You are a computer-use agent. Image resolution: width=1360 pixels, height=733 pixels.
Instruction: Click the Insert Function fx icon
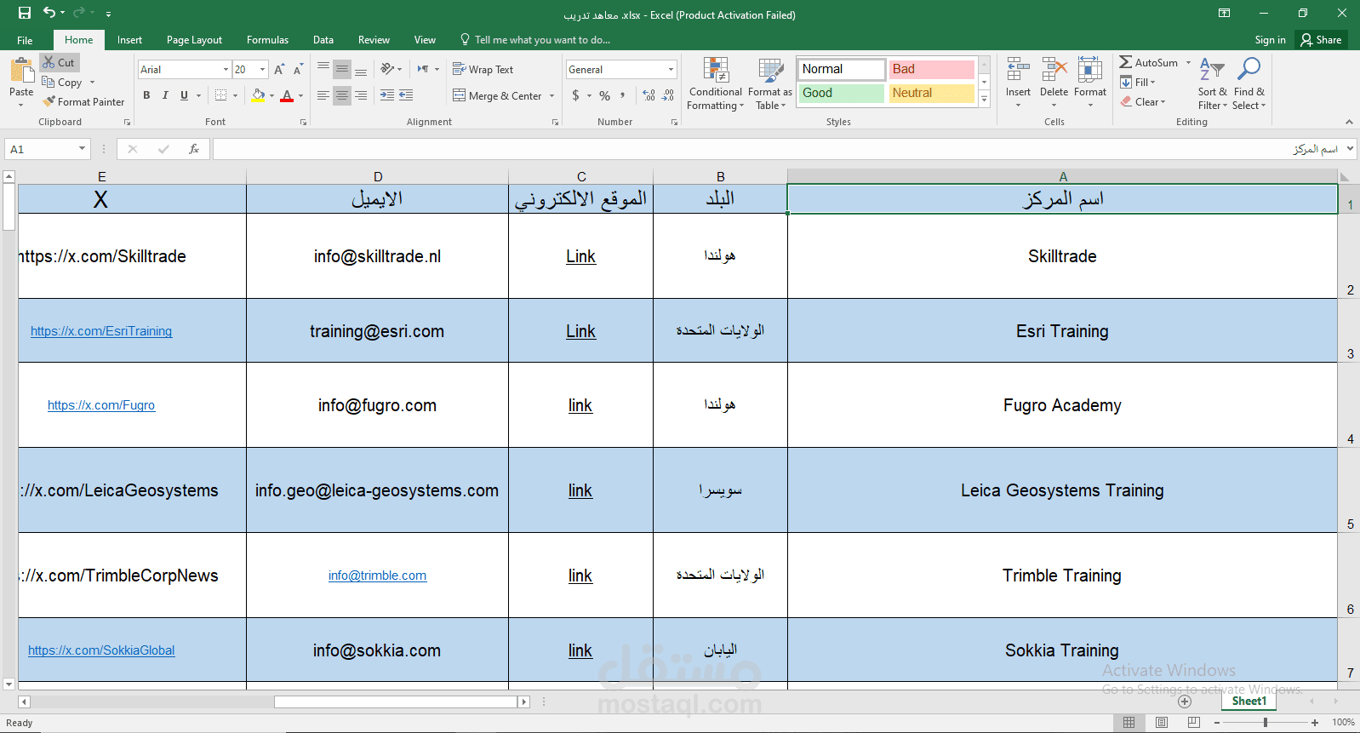coord(194,149)
